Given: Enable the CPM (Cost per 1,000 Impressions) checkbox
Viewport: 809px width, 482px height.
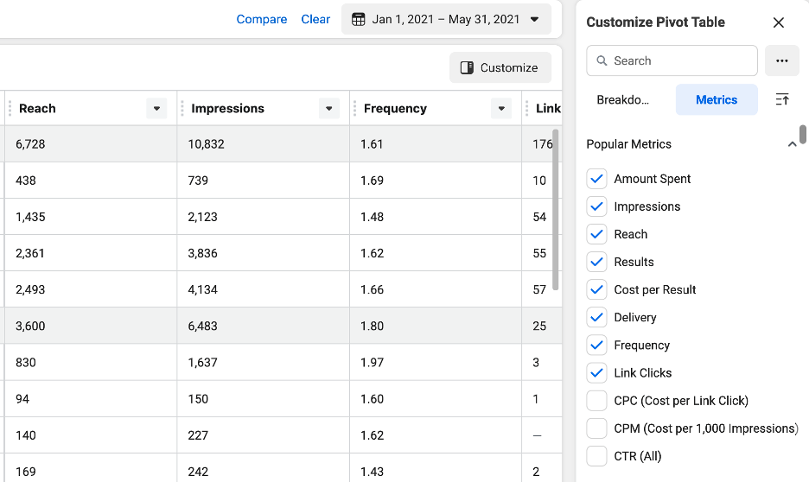Looking at the screenshot, I should click(596, 428).
